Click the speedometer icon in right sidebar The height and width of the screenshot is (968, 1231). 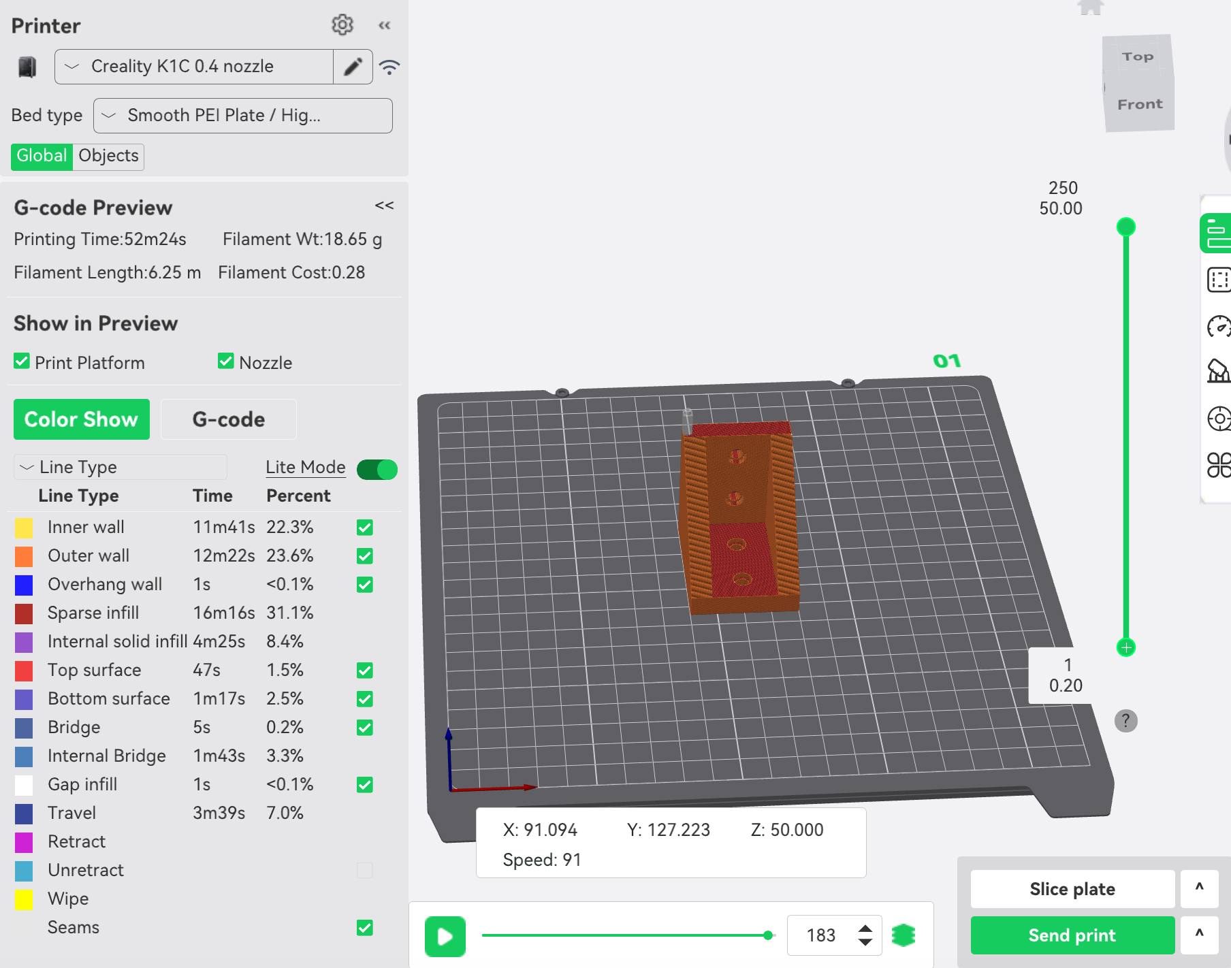point(1218,327)
